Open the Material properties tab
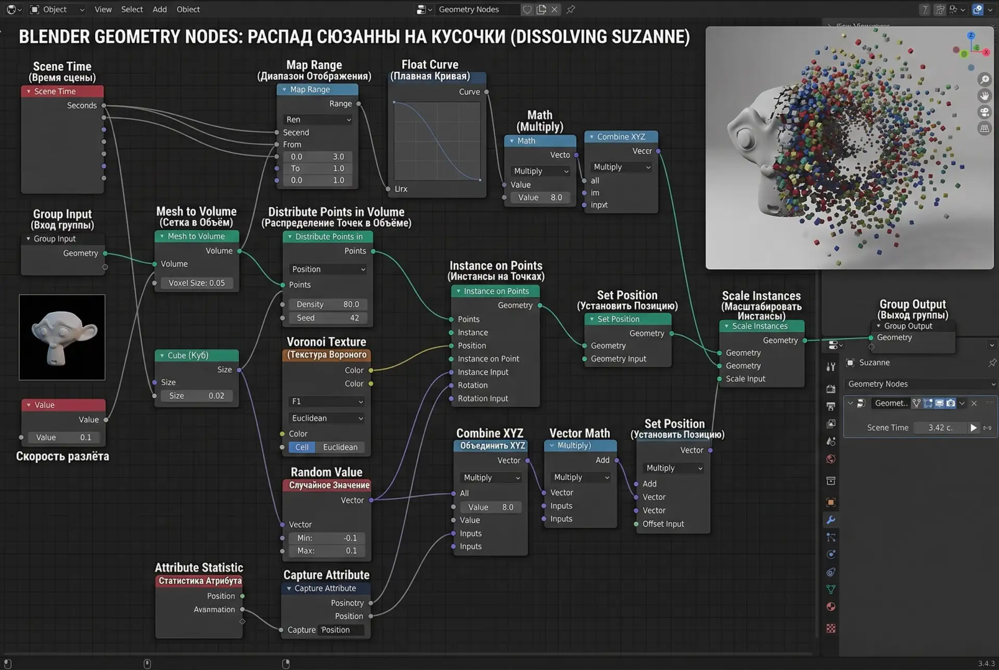 (831, 607)
